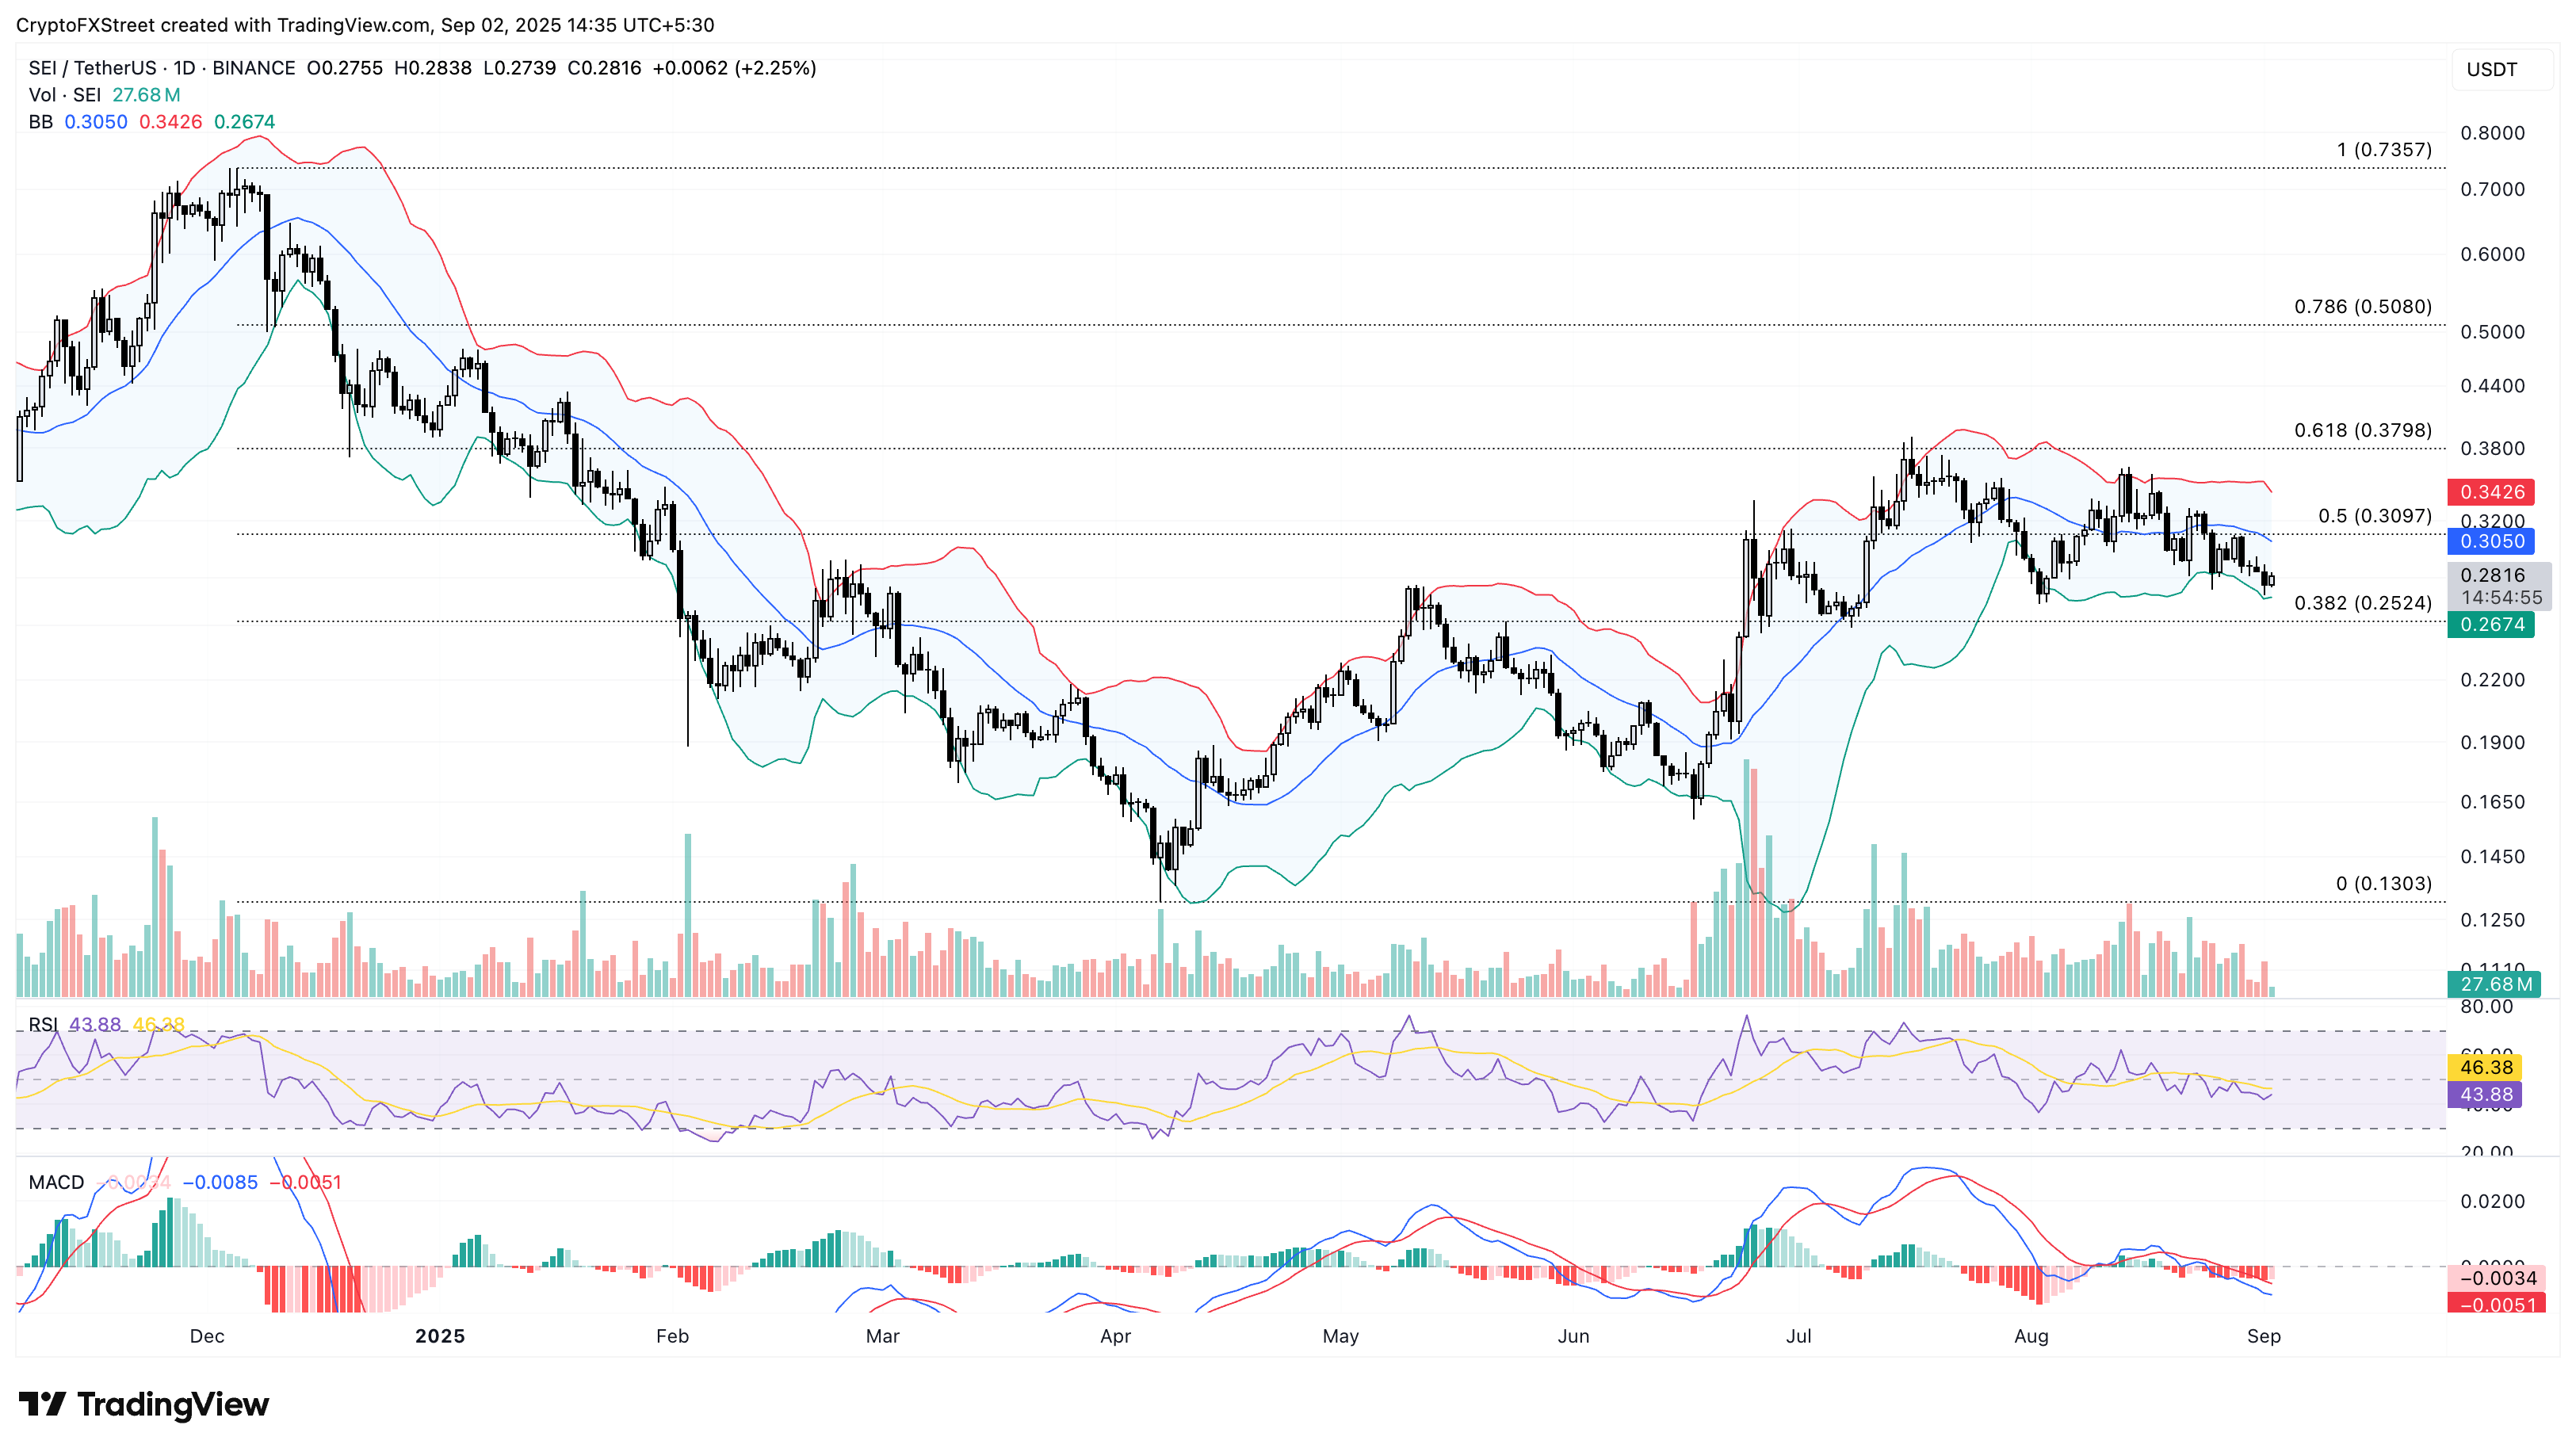Screen dimensions: 2576x1452
Task: Click the current price 0.2816 countdown tag
Action: (x=2500, y=586)
